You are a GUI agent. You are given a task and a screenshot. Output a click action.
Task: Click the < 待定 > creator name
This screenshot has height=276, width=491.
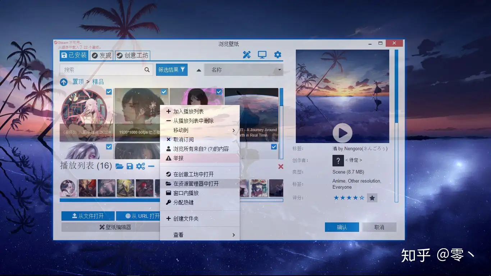coord(354,160)
